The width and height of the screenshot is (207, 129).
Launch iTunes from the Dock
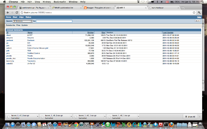(x=55, y=124)
